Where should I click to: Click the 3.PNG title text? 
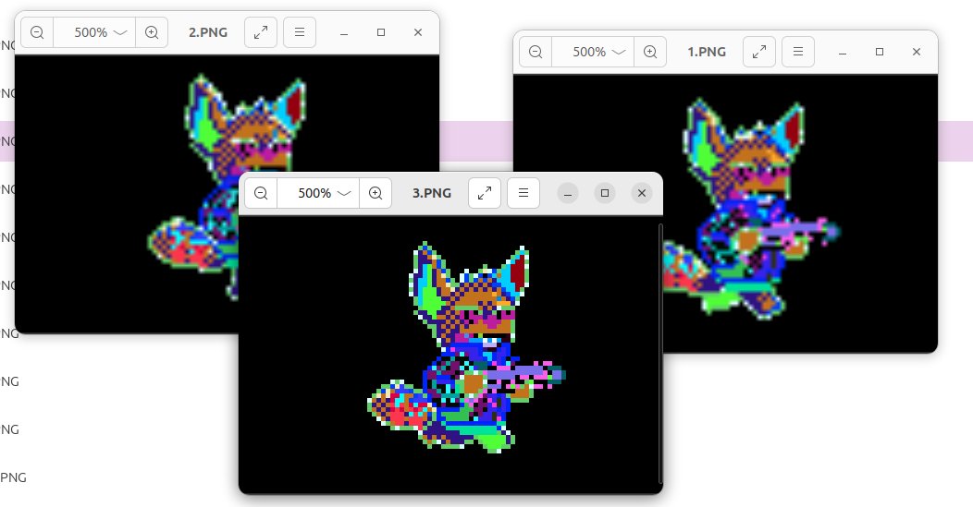pyautogui.click(x=431, y=193)
